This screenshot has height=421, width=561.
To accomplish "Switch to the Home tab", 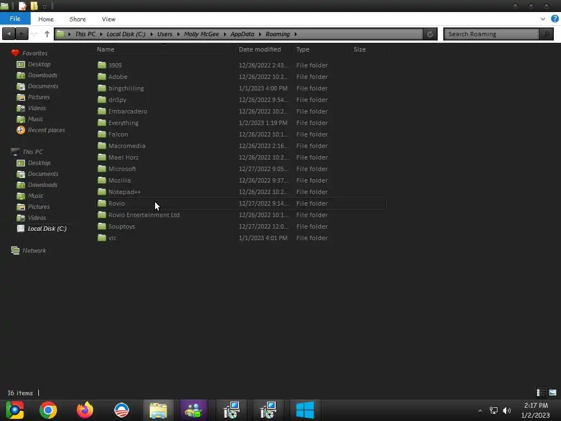I will pyautogui.click(x=46, y=19).
